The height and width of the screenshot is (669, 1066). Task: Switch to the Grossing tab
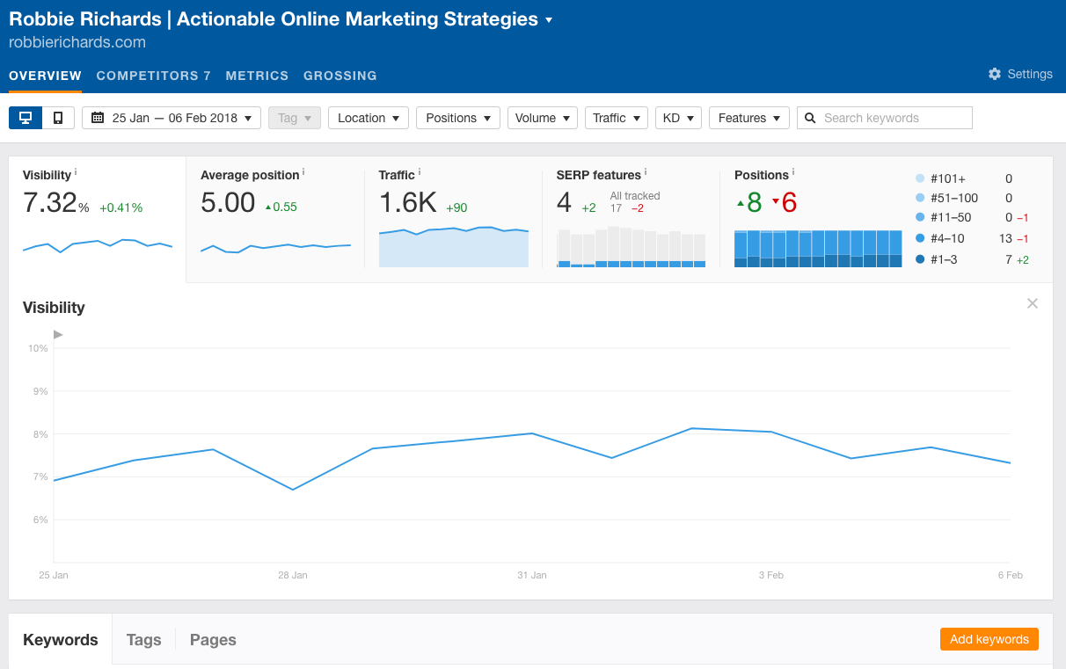click(340, 76)
